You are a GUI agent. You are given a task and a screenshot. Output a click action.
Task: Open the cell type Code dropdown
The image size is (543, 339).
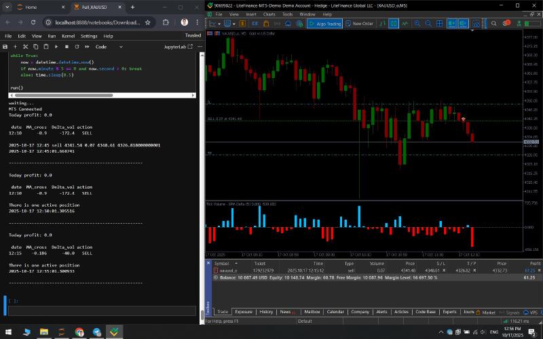pyautogui.click(x=109, y=47)
